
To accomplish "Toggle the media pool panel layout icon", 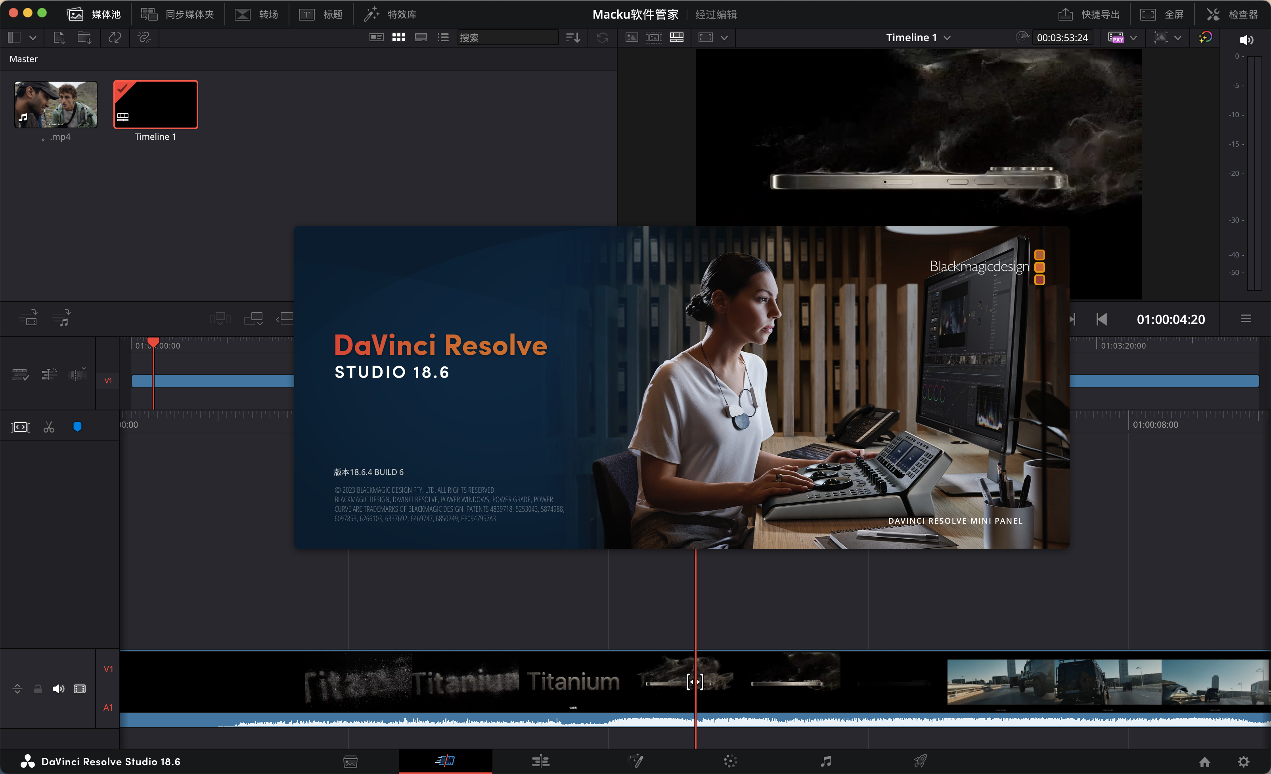I will 14,37.
